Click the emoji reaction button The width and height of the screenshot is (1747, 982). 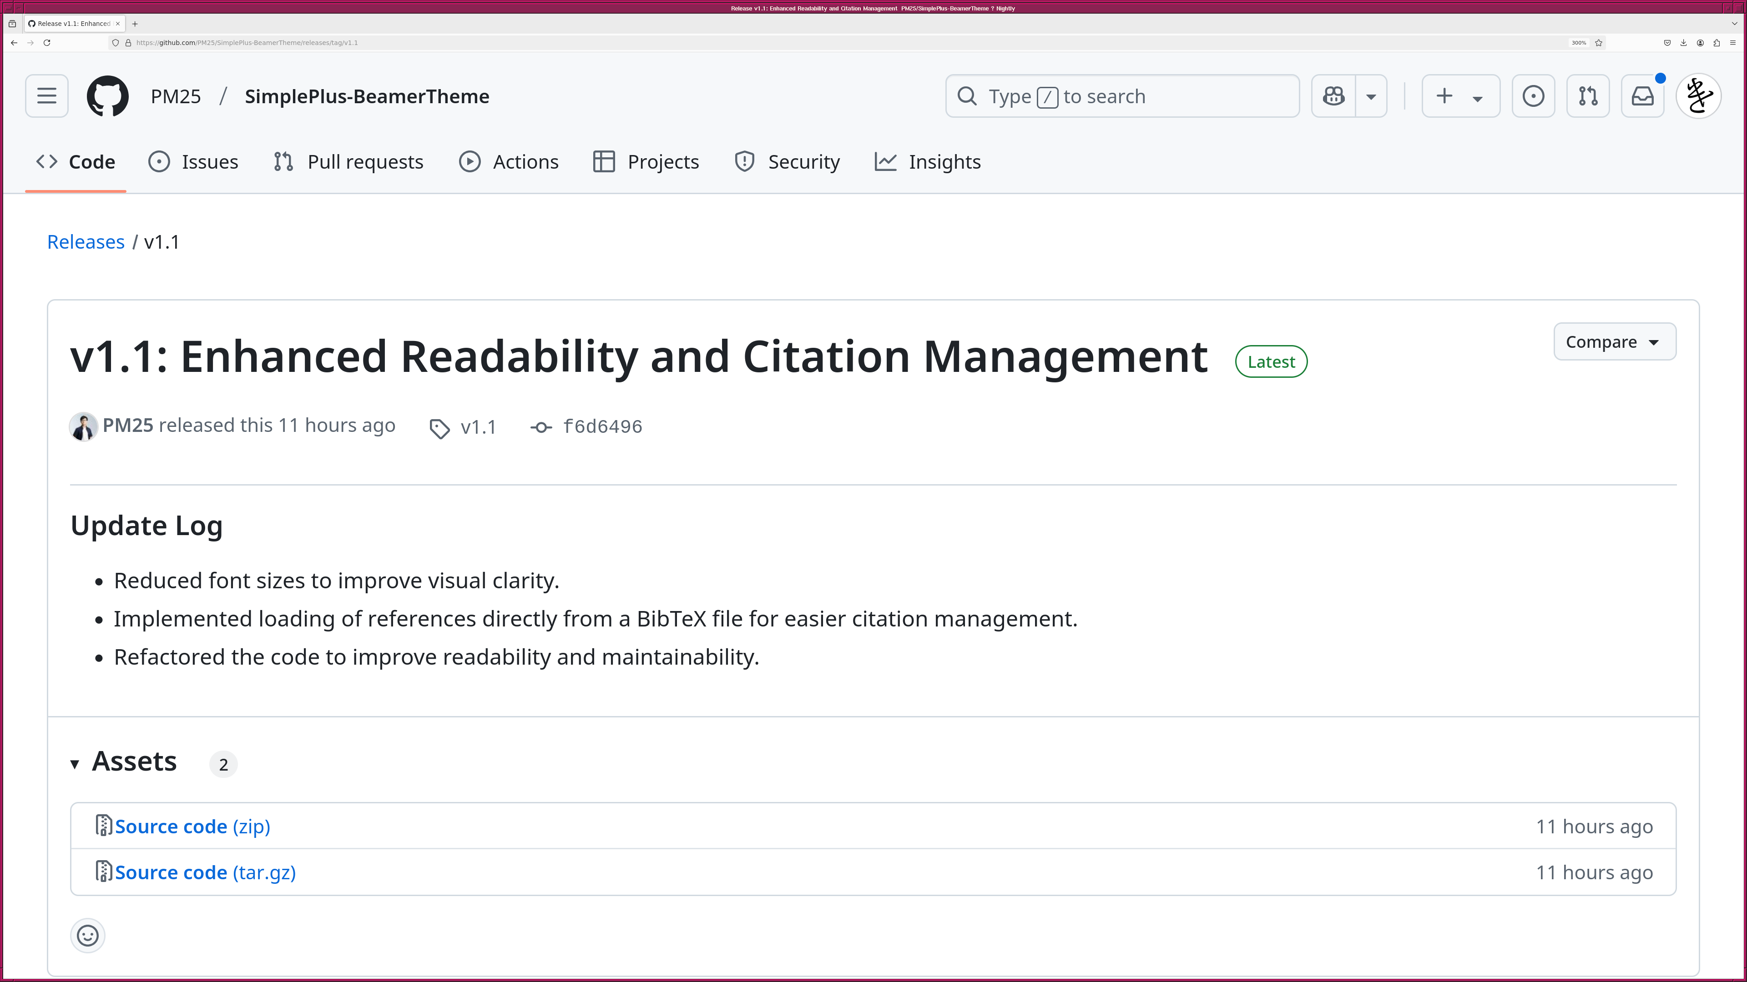[x=88, y=934]
